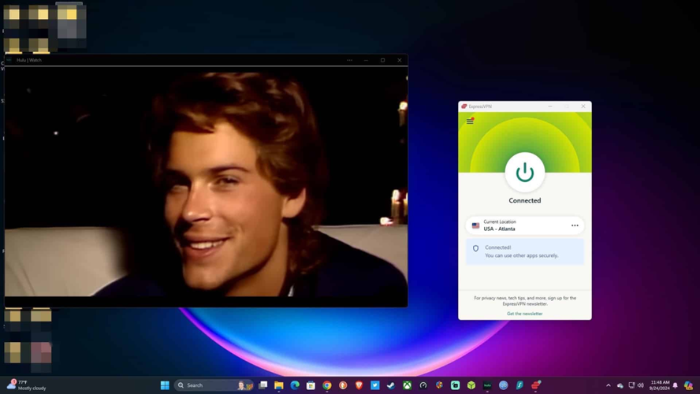Launch Microsoft Edge from the taskbar
Image resolution: width=700 pixels, height=394 pixels.
(295, 385)
